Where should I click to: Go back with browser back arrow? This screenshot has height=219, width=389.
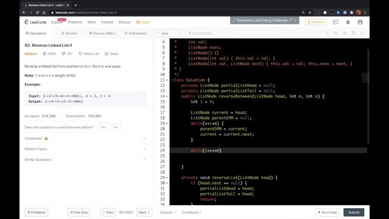tap(24, 12)
